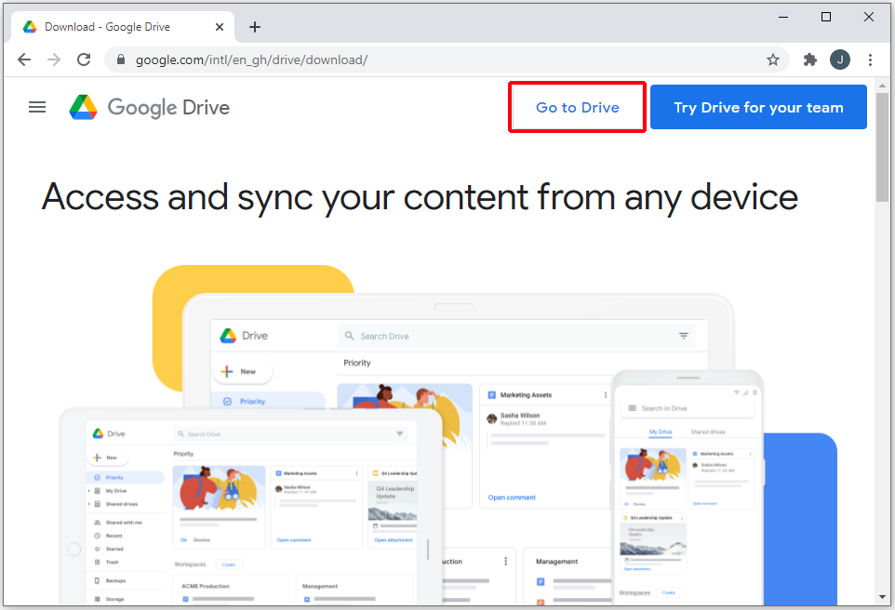
Task: Bookmark this page with star icon
Action: tap(773, 60)
